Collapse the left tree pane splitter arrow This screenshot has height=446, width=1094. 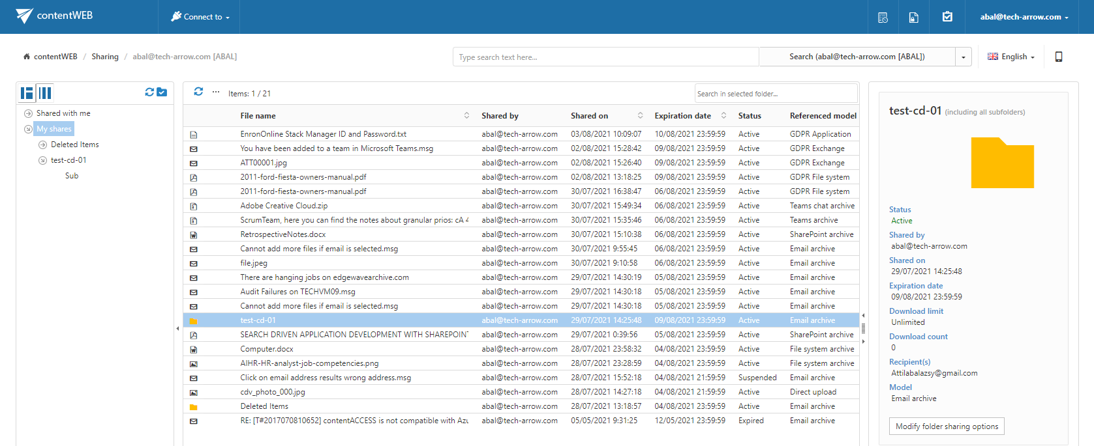tap(177, 329)
